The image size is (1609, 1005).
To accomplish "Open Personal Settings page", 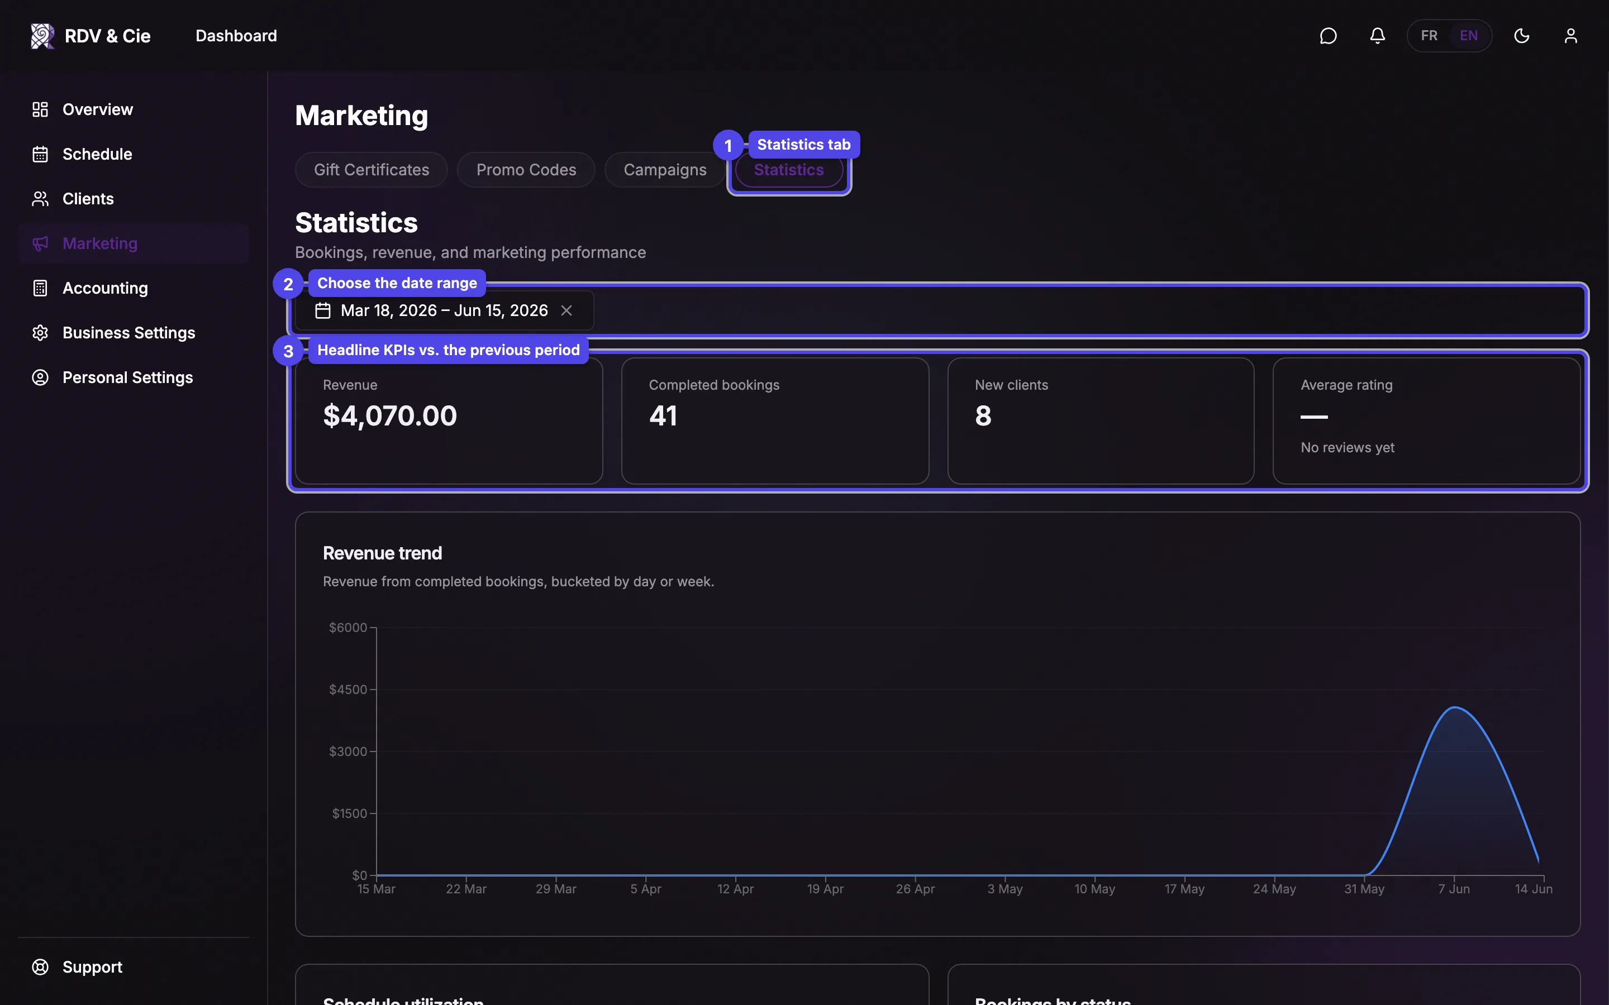I will pos(134,377).
